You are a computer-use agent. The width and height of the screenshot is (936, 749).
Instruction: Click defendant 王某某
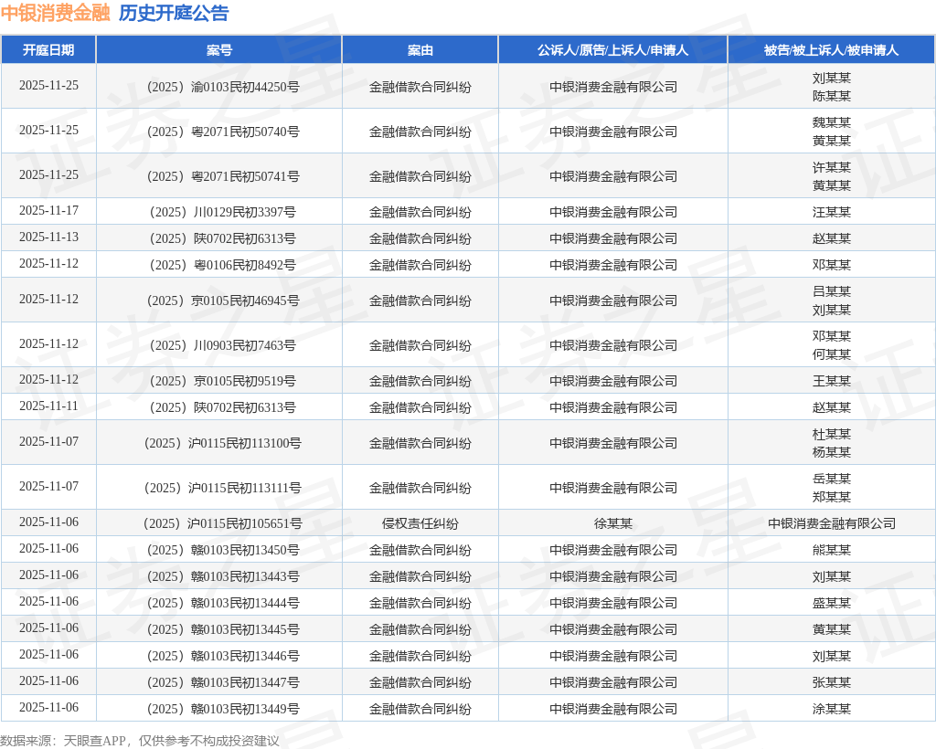pyautogui.click(x=832, y=381)
